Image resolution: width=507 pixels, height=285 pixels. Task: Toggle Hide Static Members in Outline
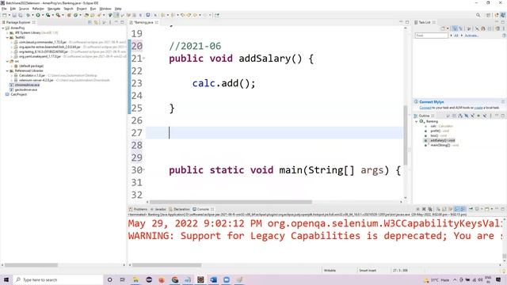(472, 116)
